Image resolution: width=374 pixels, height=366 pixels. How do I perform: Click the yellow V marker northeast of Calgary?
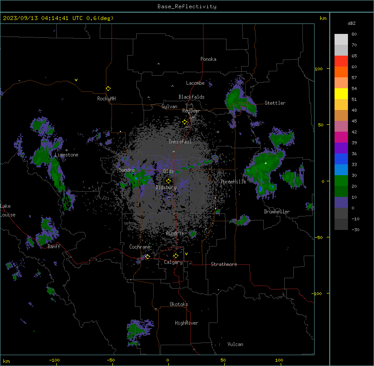point(186,254)
